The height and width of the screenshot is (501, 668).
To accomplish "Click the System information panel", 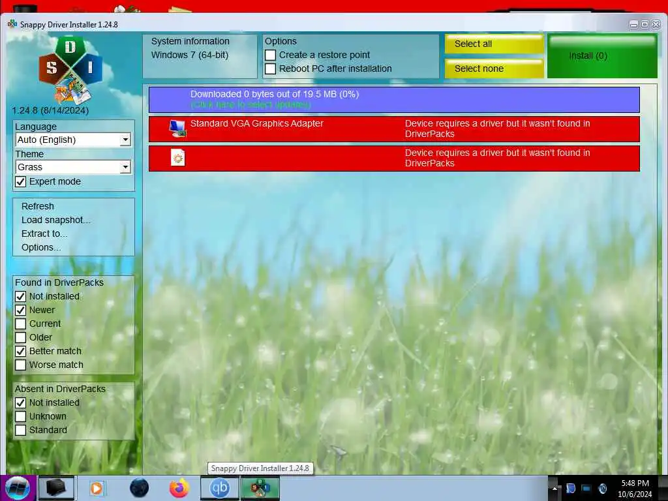I will 200,56.
